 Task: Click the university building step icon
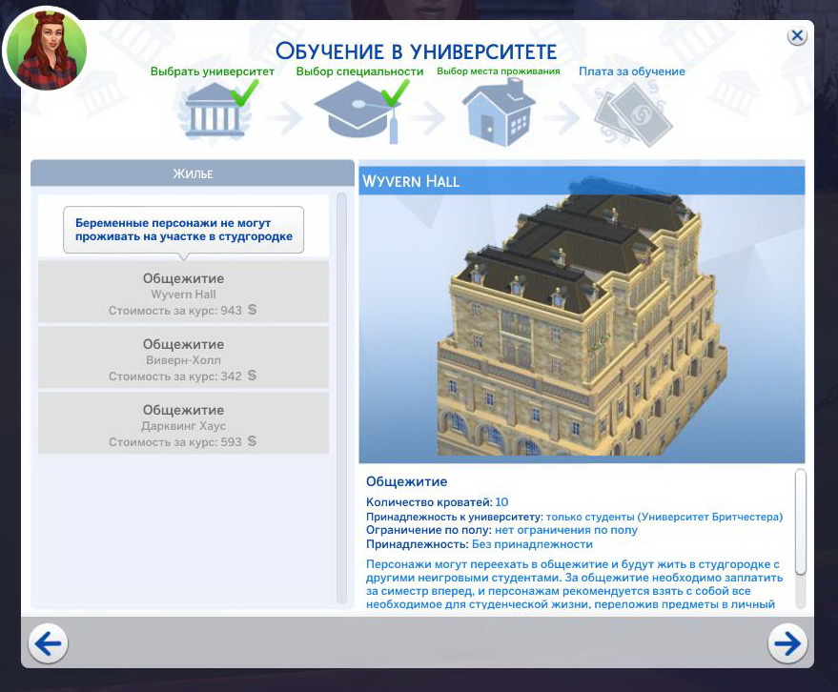[214, 112]
